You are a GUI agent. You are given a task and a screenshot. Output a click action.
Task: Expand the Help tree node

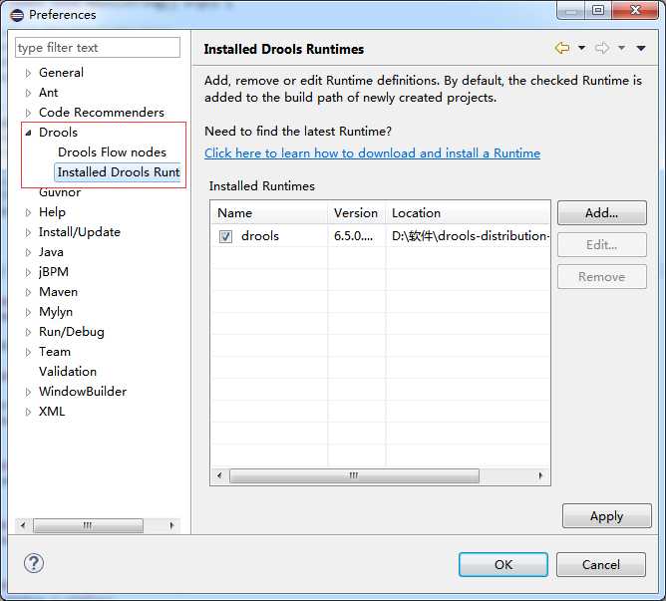pos(28,212)
